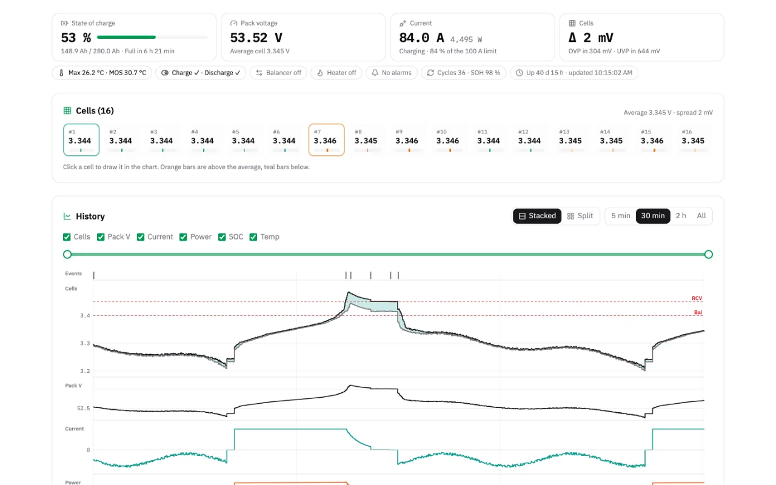Uncheck the Cells series checkbox
Viewport: 776px width, 485px height.
[x=67, y=237]
